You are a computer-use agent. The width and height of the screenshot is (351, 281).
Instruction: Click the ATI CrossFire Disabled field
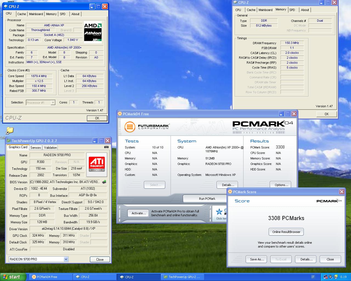point(68,249)
